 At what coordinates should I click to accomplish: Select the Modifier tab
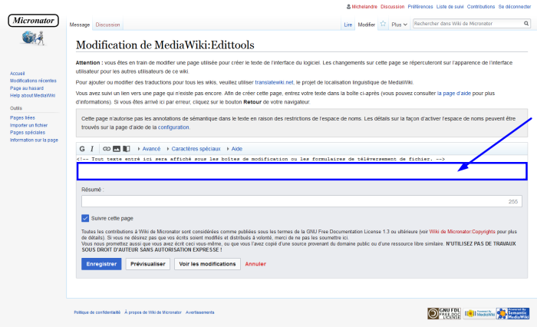tap(367, 25)
